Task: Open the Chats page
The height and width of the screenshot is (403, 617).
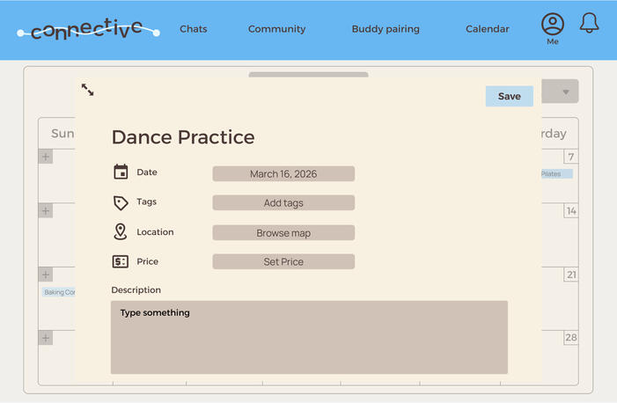Action: tap(194, 29)
